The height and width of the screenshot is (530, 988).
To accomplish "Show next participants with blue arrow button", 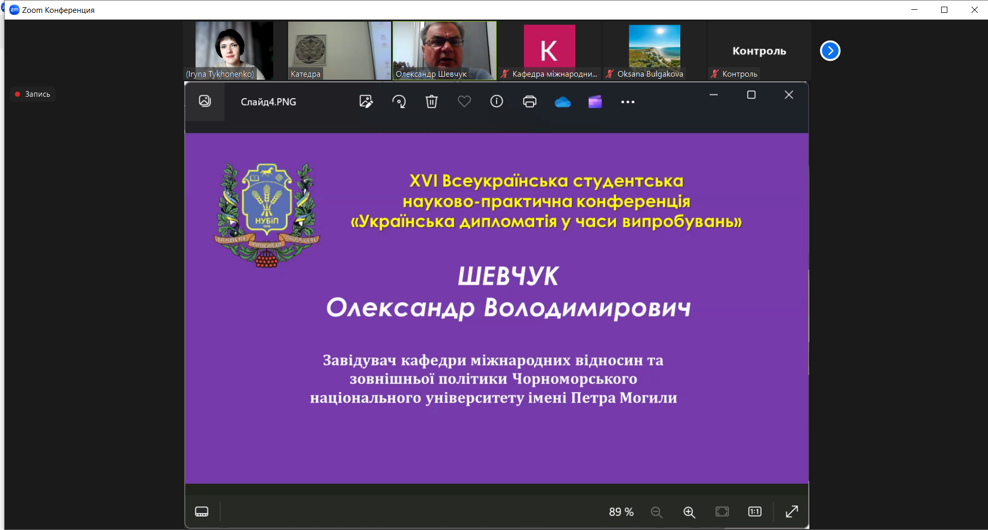I will click(x=830, y=50).
